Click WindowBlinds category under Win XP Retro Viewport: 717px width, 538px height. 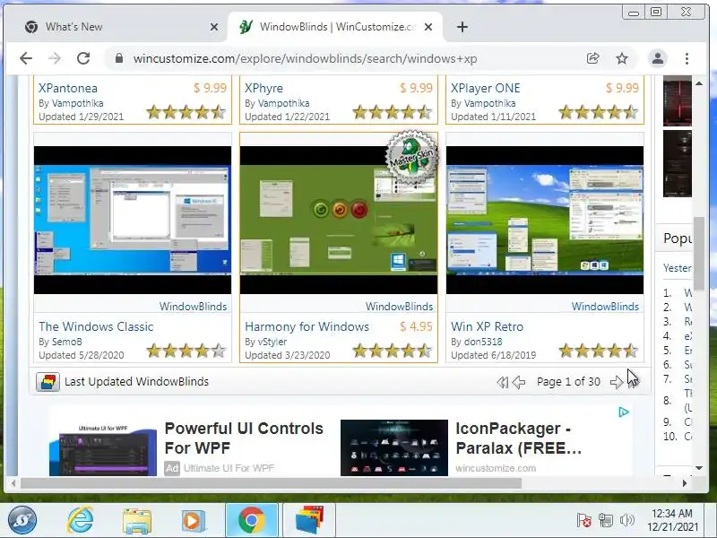(606, 307)
